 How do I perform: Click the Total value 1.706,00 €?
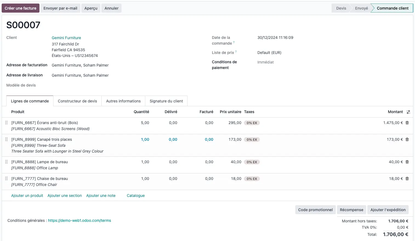point(396,234)
